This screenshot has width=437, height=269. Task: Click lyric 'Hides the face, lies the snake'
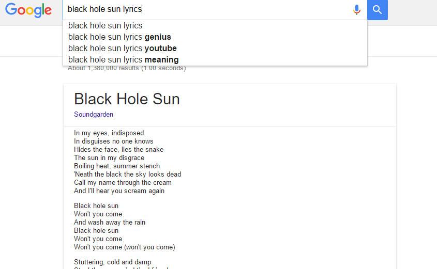click(x=119, y=150)
